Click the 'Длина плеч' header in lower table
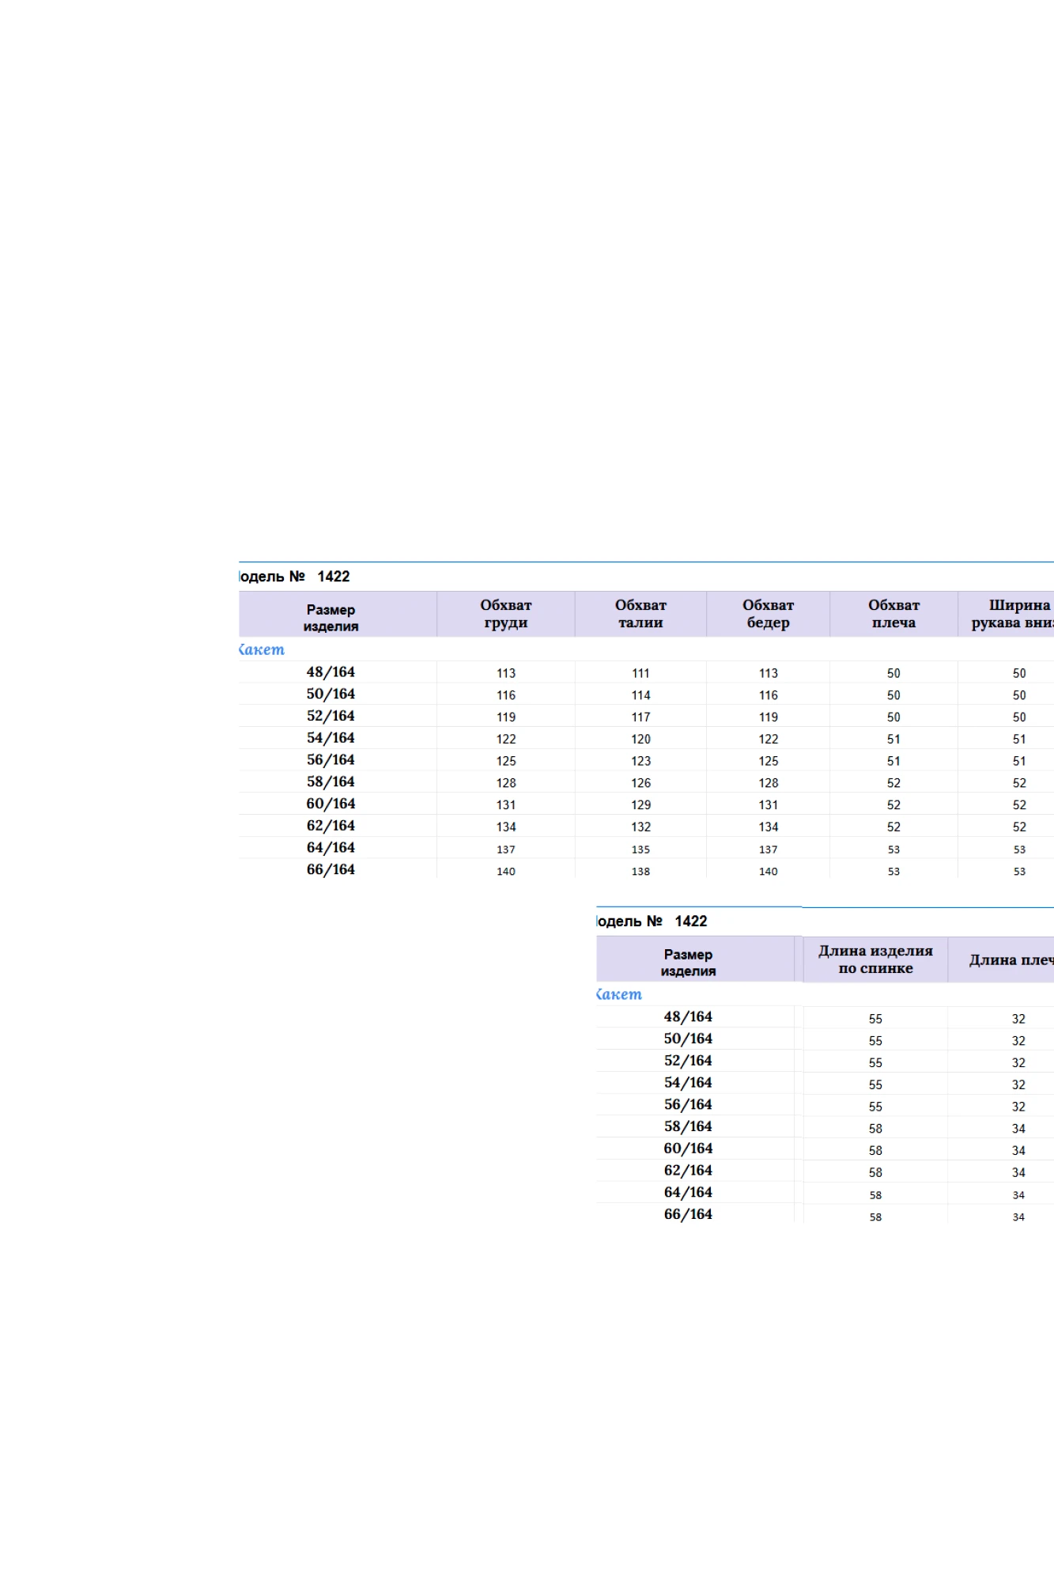This screenshot has width=1054, height=1582. (1011, 959)
